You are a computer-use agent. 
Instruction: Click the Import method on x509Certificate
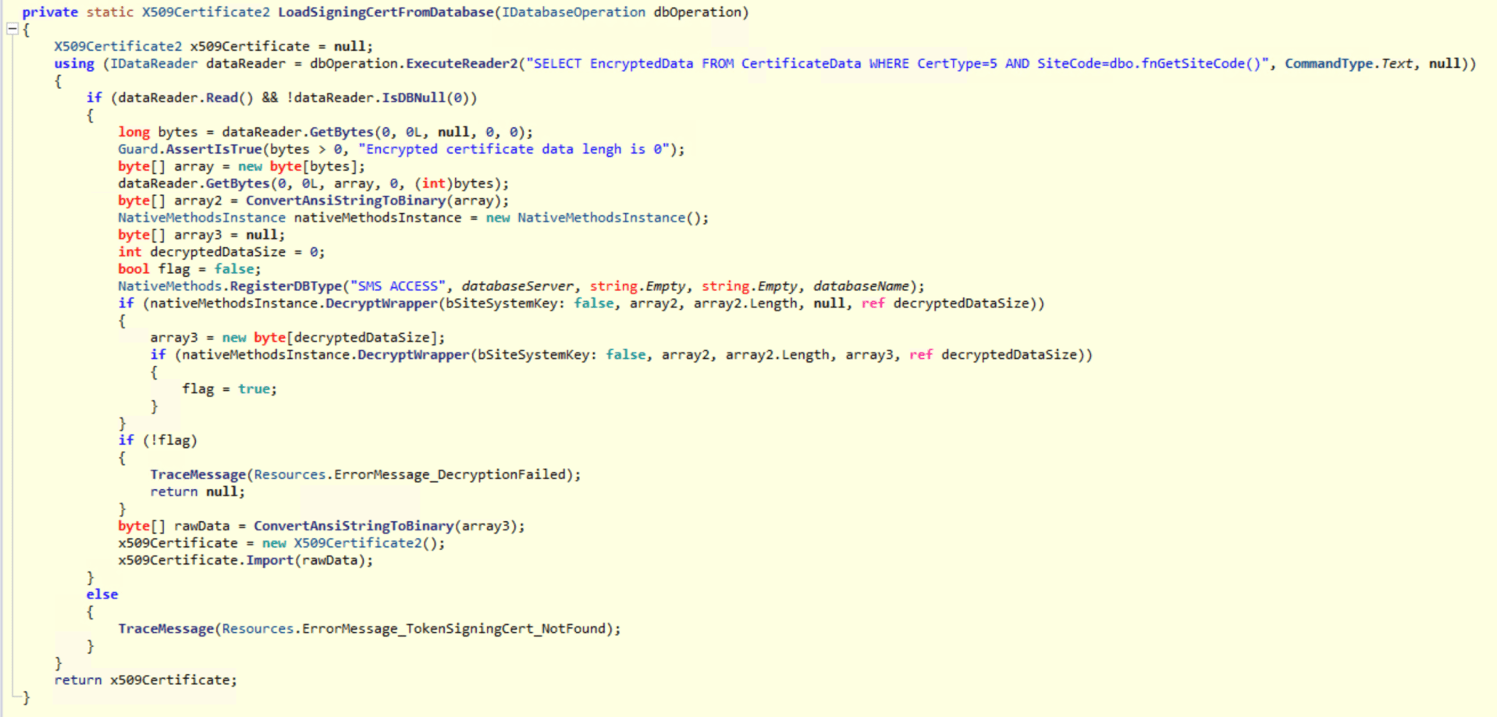269,560
